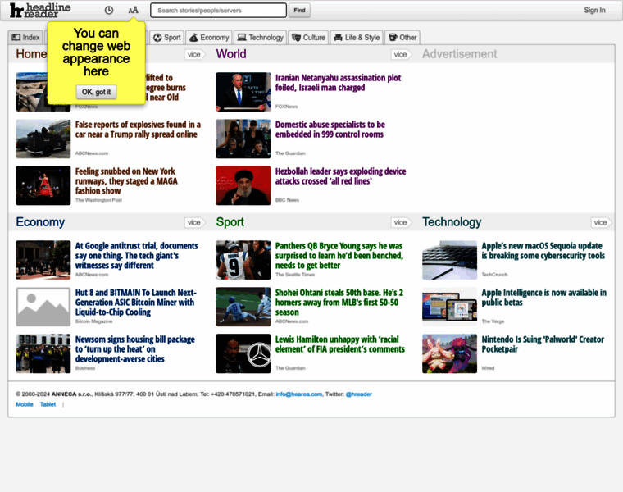The height and width of the screenshot is (492, 623).
Task: Open the Hezbollah leader story thumbnail
Action: pyautogui.click(x=243, y=185)
